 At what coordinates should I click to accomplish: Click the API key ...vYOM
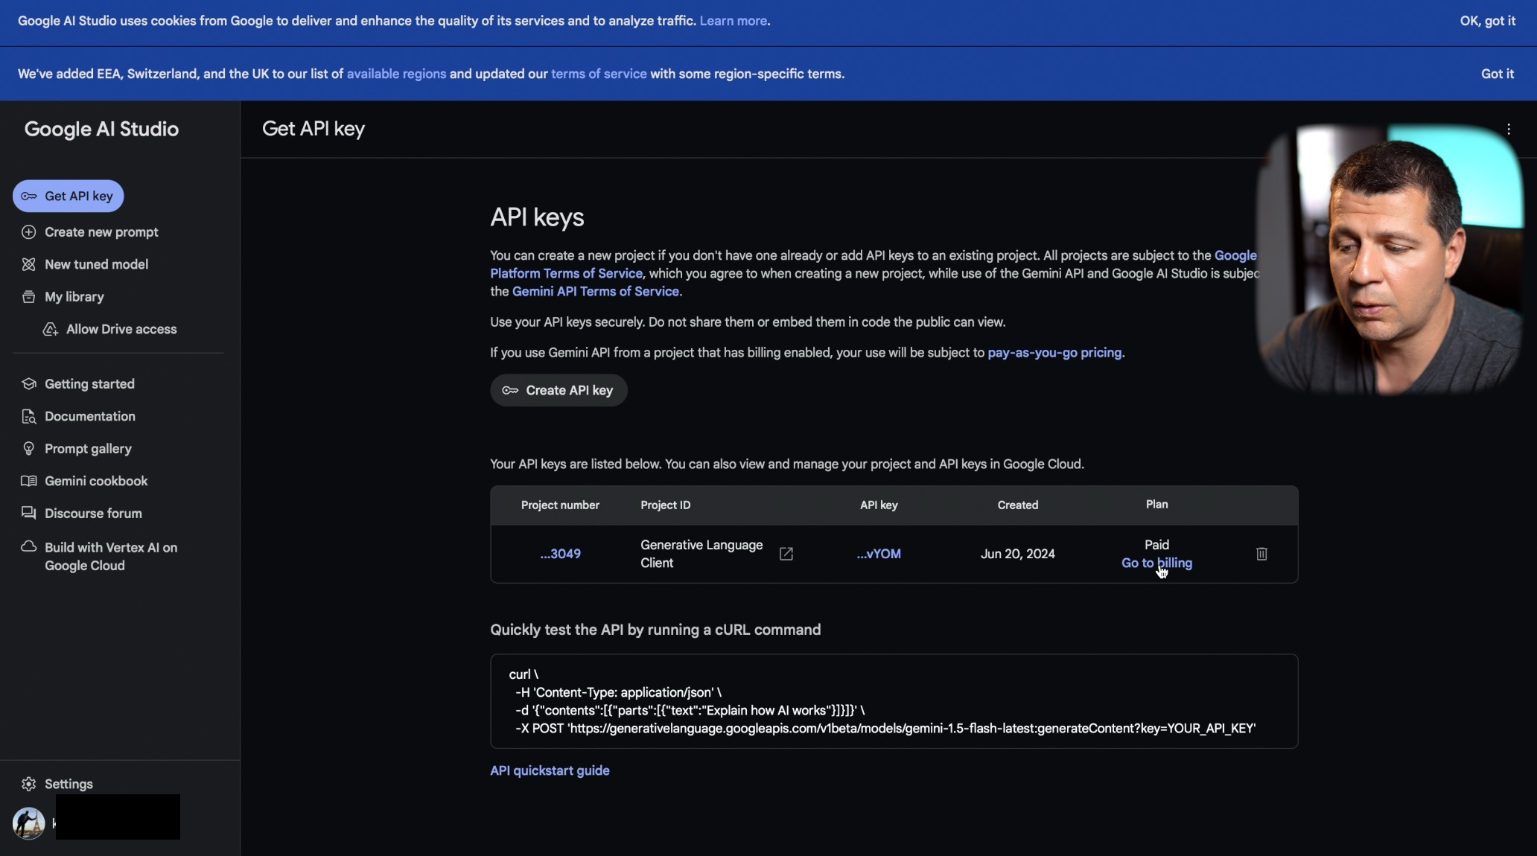[879, 554]
